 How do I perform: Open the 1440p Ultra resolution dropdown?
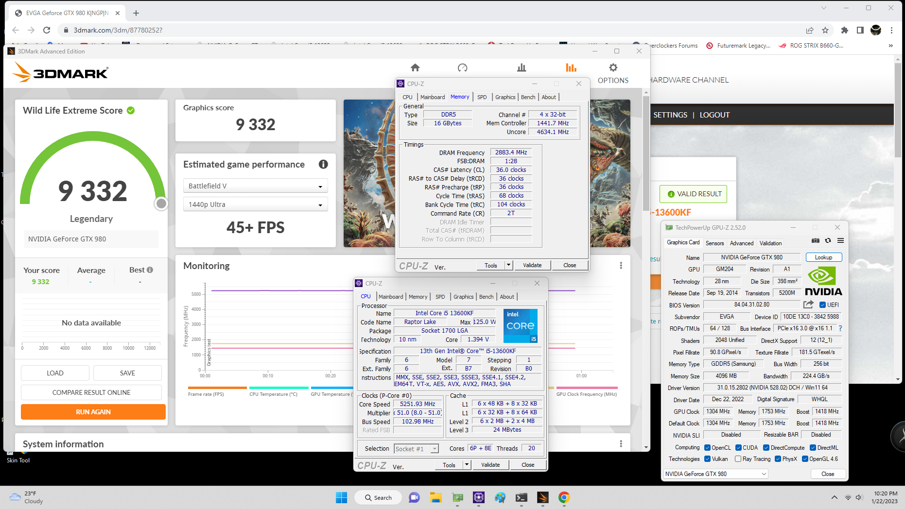pyautogui.click(x=255, y=204)
